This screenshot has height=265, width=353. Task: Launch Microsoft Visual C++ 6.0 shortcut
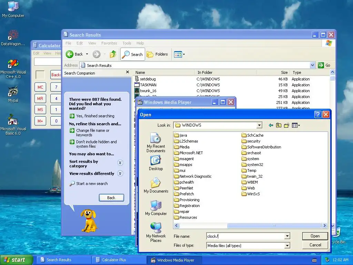[x=13, y=69]
